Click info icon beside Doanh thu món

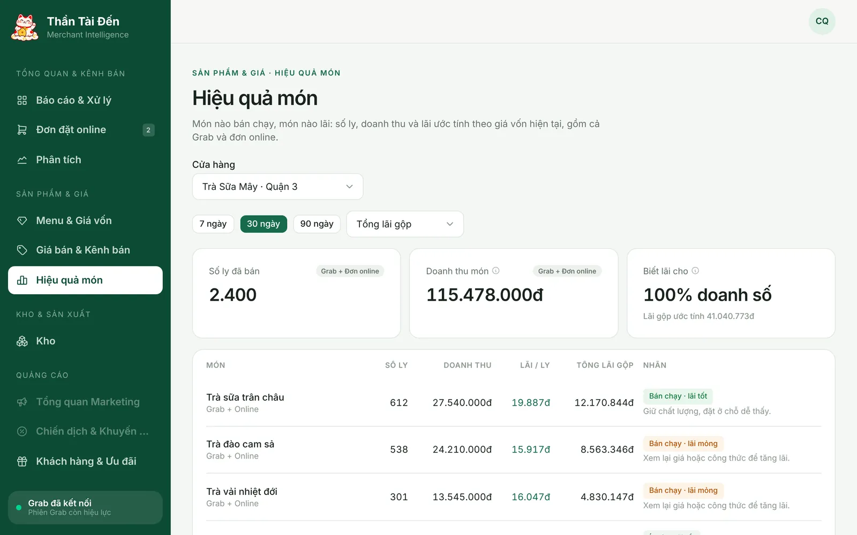(496, 271)
